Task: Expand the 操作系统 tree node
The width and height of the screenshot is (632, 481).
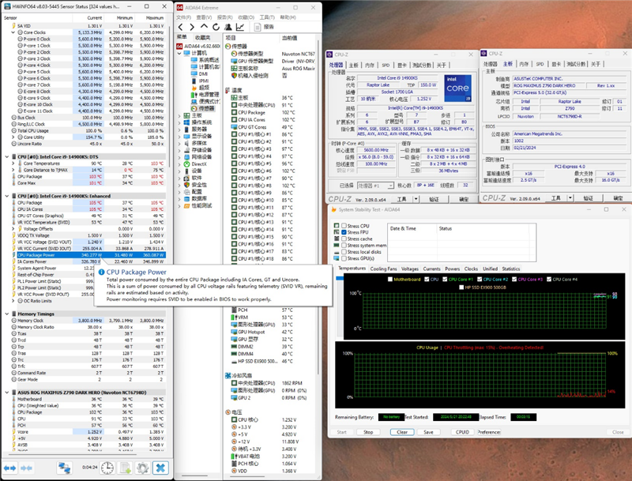Action: click(180, 122)
